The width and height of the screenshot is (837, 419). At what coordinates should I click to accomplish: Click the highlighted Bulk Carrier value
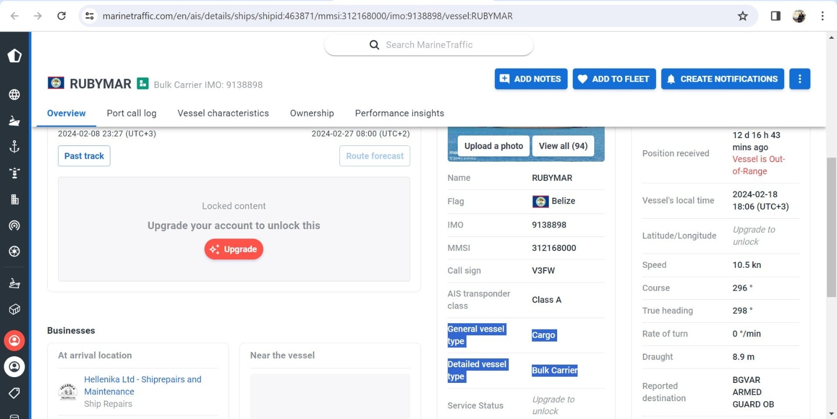(555, 370)
